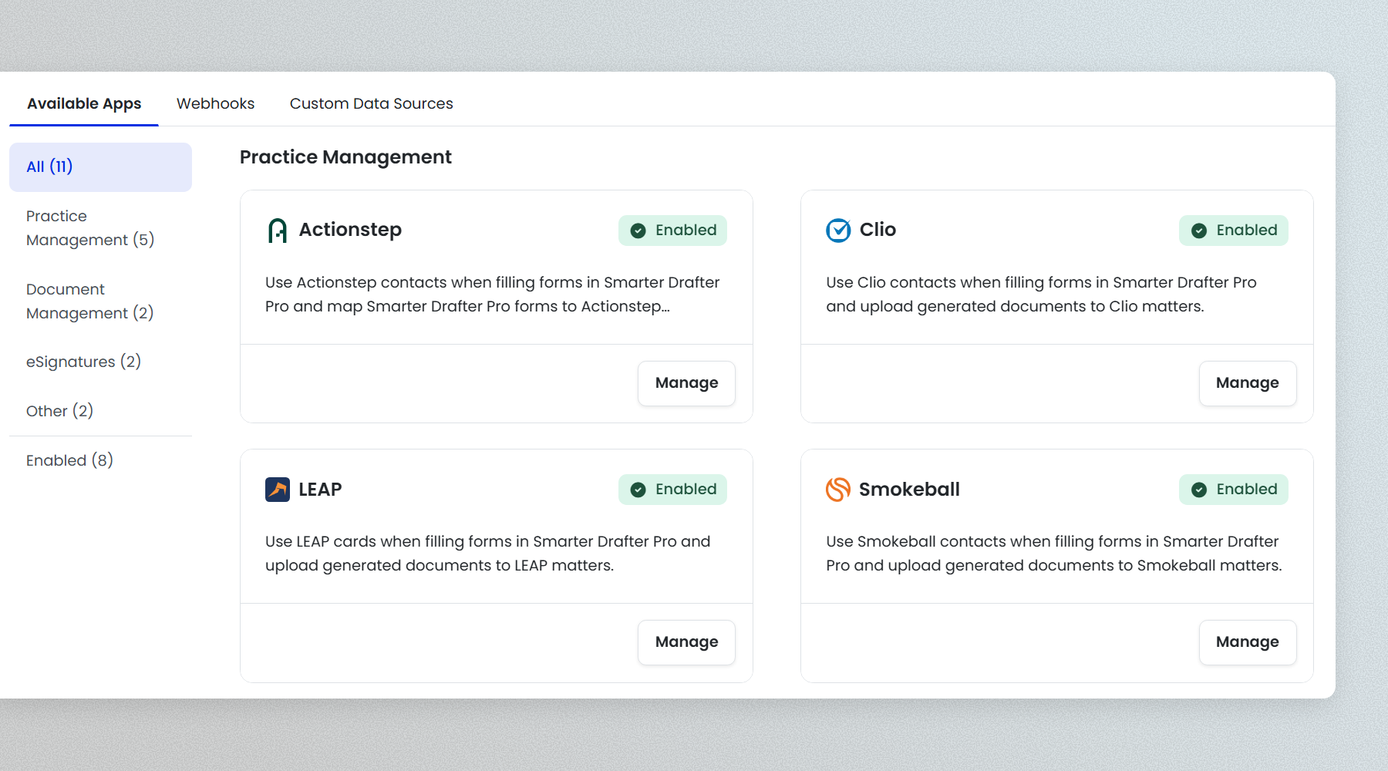Filter apps by Enabled (8)
Screen dimensions: 1388x771
pyautogui.click(x=100, y=460)
